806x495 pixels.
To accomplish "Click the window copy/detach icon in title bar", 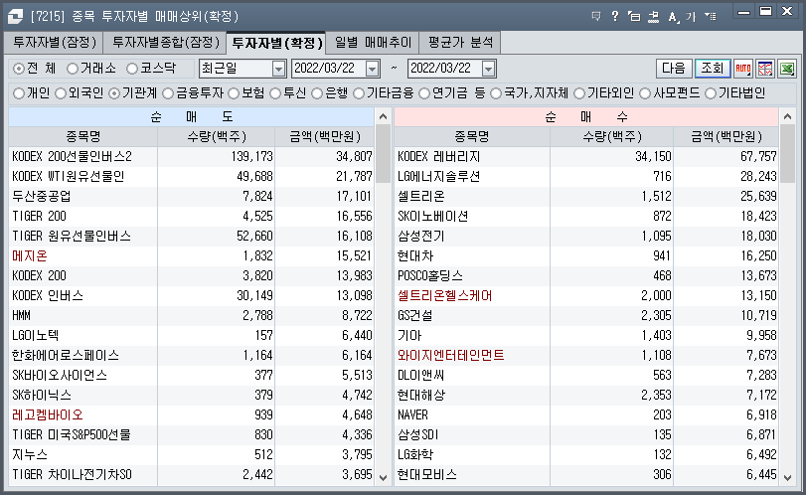I will point(634,17).
